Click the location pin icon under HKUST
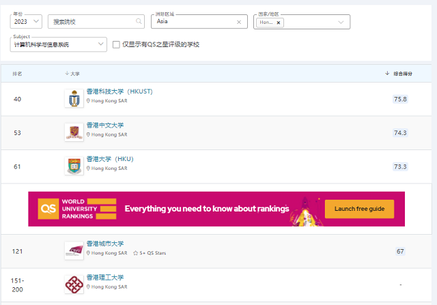Viewport: 437px width, 305px height. pos(88,101)
